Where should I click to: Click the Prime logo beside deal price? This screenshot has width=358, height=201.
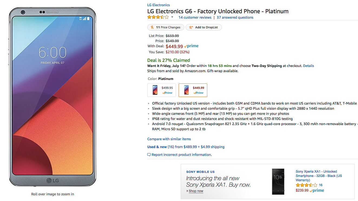(191, 46)
